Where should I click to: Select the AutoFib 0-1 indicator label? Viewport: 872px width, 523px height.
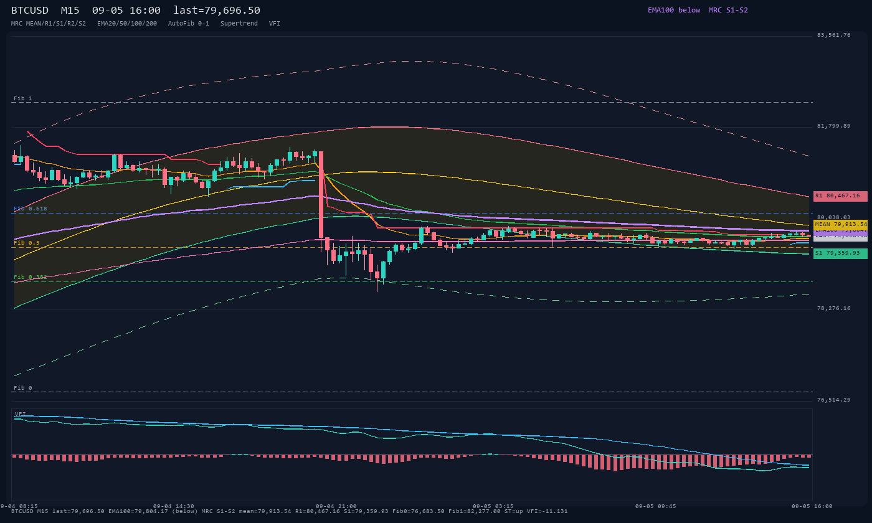click(x=189, y=23)
